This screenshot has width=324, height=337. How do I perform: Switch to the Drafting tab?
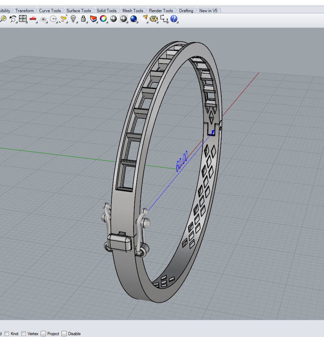tap(186, 10)
